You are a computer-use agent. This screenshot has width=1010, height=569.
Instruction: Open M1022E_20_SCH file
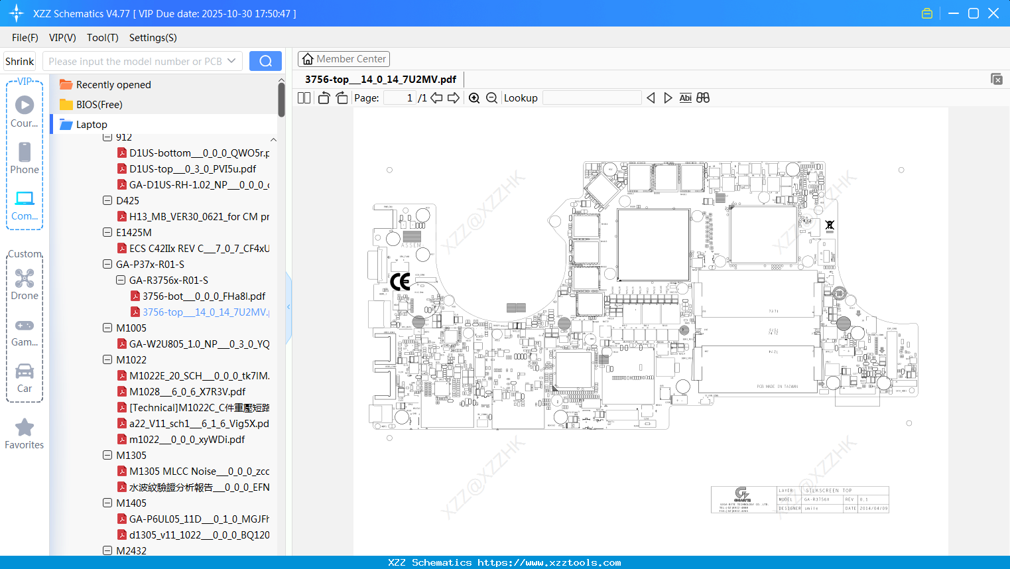193,375
